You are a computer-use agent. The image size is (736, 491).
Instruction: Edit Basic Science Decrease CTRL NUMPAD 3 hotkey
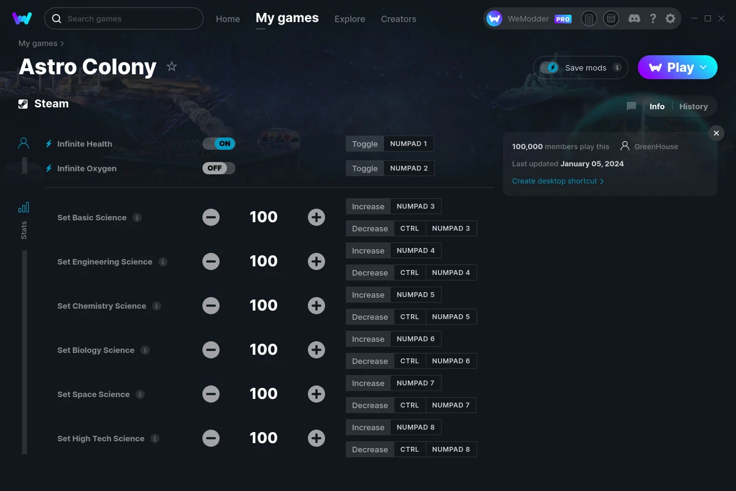pos(412,228)
